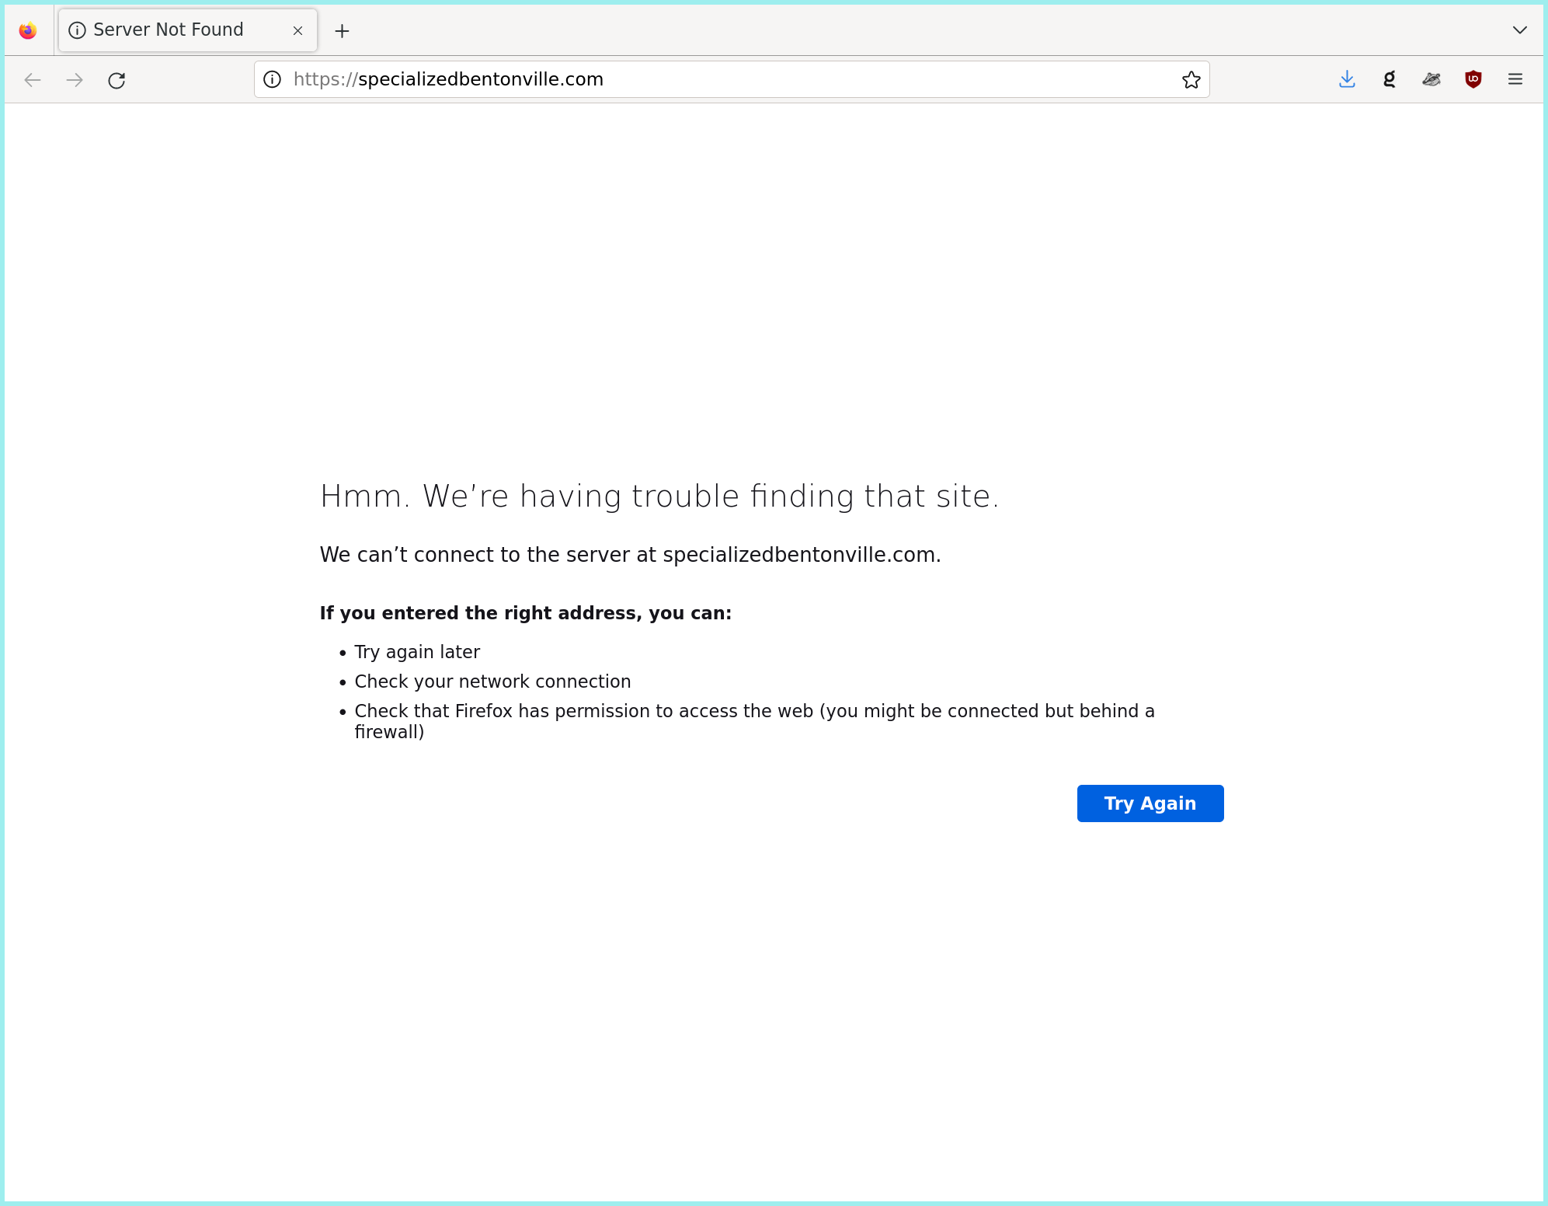Image resolution: width=1548 pixels, height=1206 pixels.
Task: Reload the current page
Action: point(117,80)
